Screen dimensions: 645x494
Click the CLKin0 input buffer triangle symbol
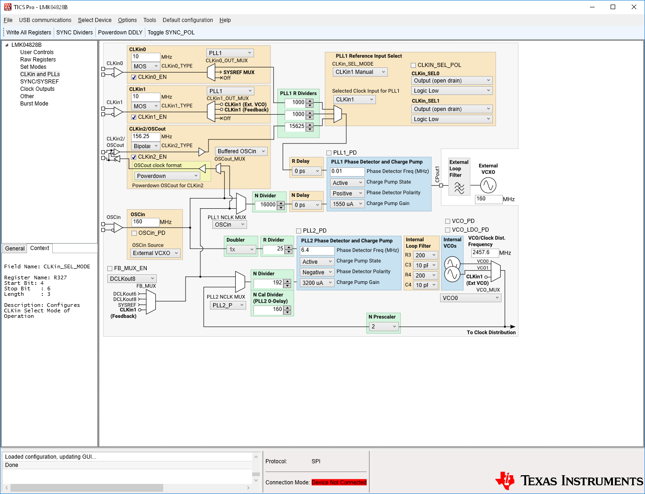point(118,72)
